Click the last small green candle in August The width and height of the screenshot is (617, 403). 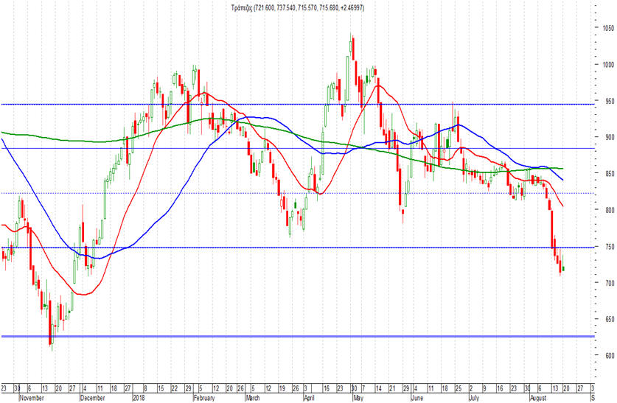click(x=563, y=268)
